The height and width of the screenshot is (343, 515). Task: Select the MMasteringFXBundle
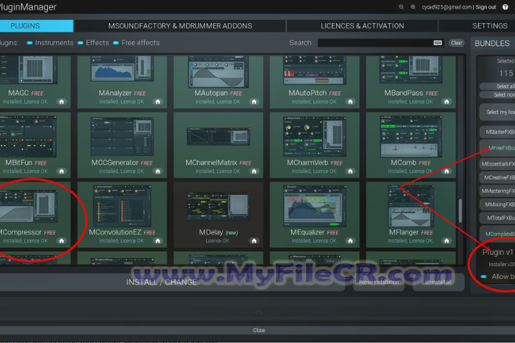497,191
